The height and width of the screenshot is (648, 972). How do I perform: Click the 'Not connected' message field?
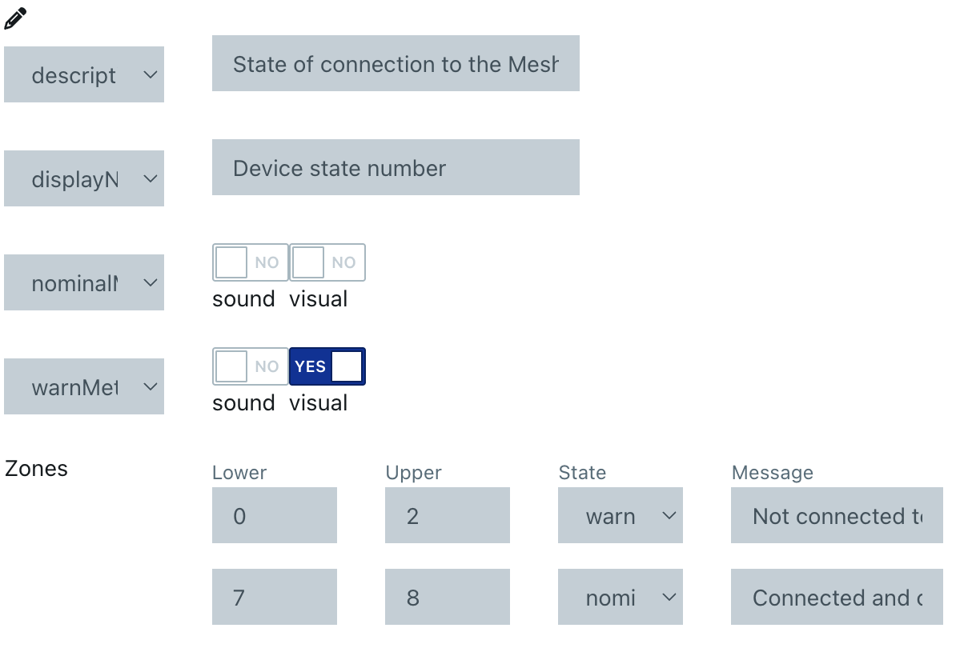837,515
